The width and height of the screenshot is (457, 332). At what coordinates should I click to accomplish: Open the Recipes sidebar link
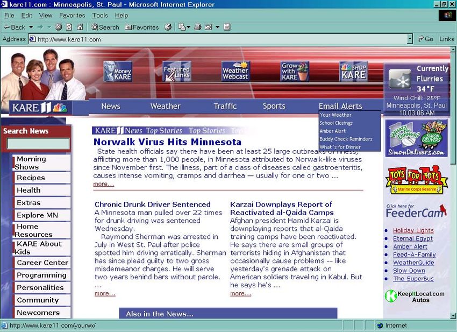click(42, 178)
